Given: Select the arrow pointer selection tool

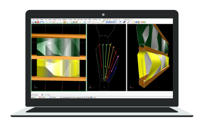Looking at the screenshot, I should (x=67, y=22).
